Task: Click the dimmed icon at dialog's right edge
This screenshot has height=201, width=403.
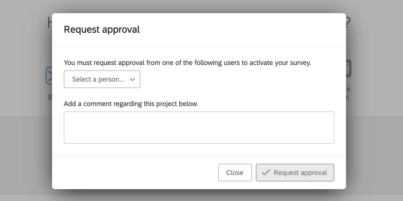Action: [x=348, y=69]
